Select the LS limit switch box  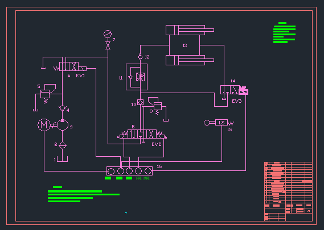pos(222,123)
